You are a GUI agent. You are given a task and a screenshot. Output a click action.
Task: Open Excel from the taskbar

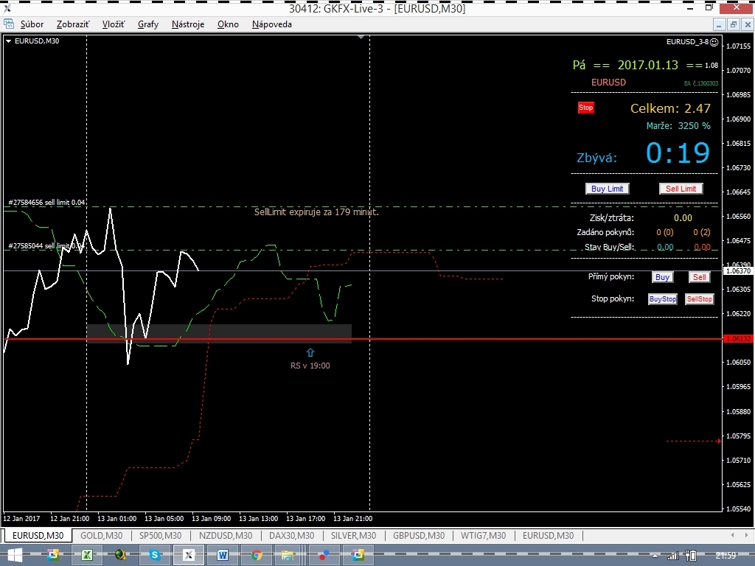[x=87, y=556]
